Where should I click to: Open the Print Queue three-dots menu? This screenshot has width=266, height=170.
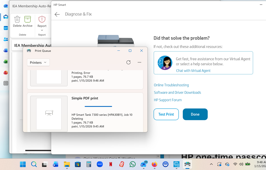click(x=139, y=62)
